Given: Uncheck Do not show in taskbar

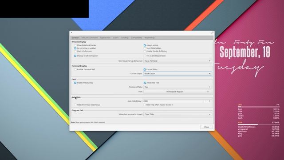Looking at the screenshot, I should coord(75,48).
